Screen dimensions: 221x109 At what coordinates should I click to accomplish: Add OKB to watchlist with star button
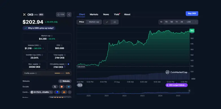(x=61, y=15)
